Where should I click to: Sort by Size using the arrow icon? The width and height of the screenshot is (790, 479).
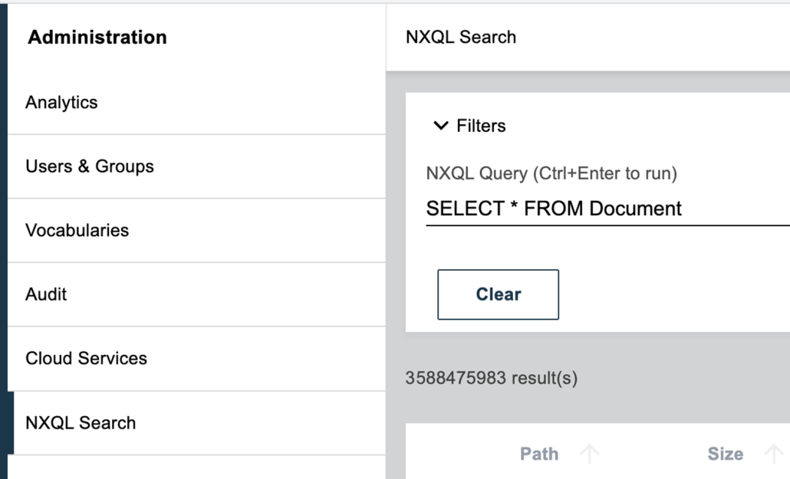(x=774, y=454)
